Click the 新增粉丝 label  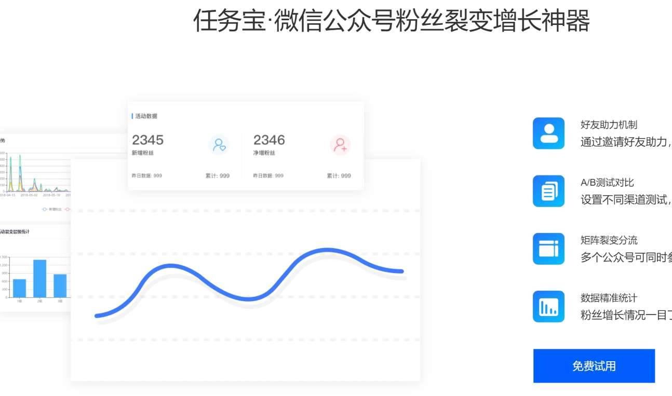coord(143,153)
